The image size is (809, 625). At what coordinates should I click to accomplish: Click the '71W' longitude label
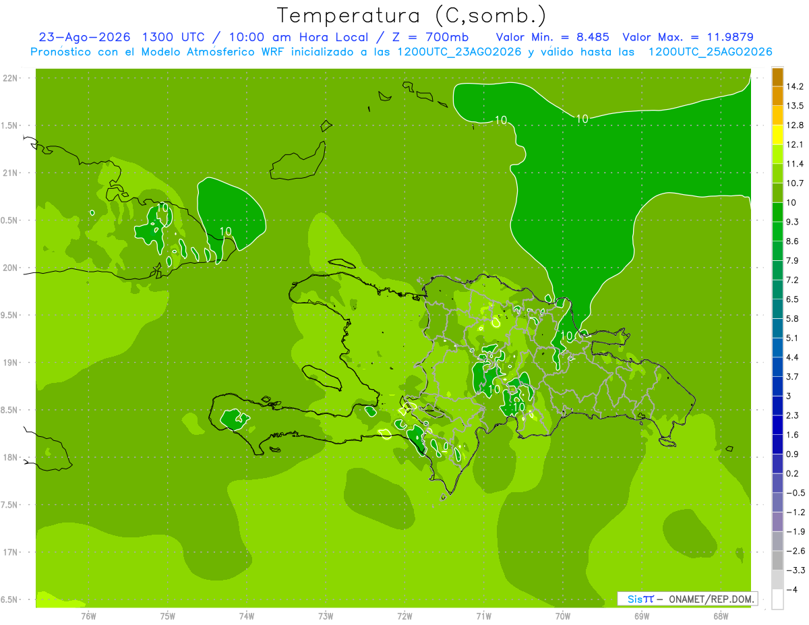click(x=483, y=616)
